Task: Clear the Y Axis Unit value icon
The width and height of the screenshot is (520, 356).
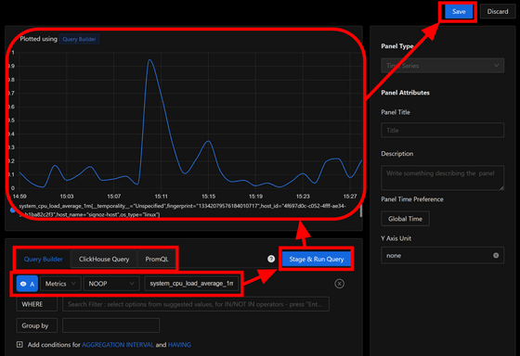Action: coord(496,255)
